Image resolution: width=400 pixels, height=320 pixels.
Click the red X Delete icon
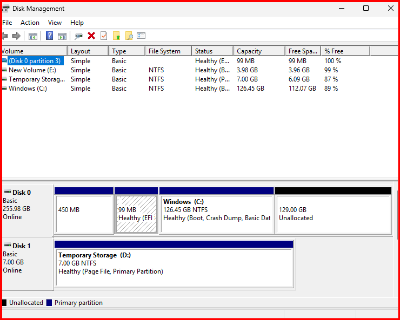coord(91,36)
